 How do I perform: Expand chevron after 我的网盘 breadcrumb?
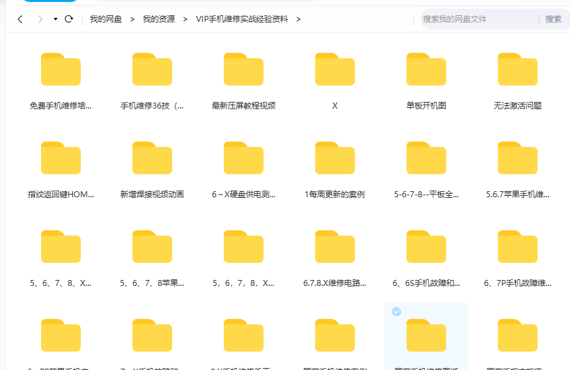click(132, 19)
